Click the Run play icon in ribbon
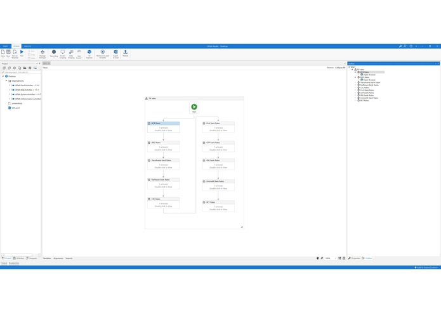The image size is (441, 313). 22,52
